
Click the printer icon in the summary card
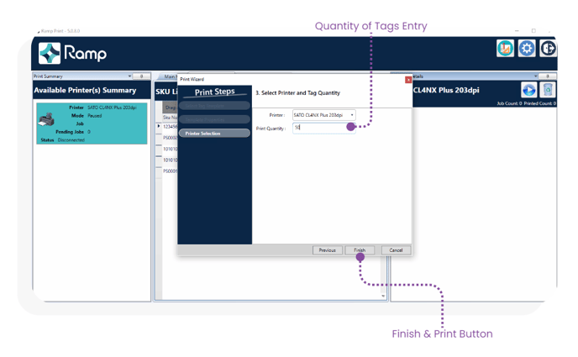(x=47, y=120)
